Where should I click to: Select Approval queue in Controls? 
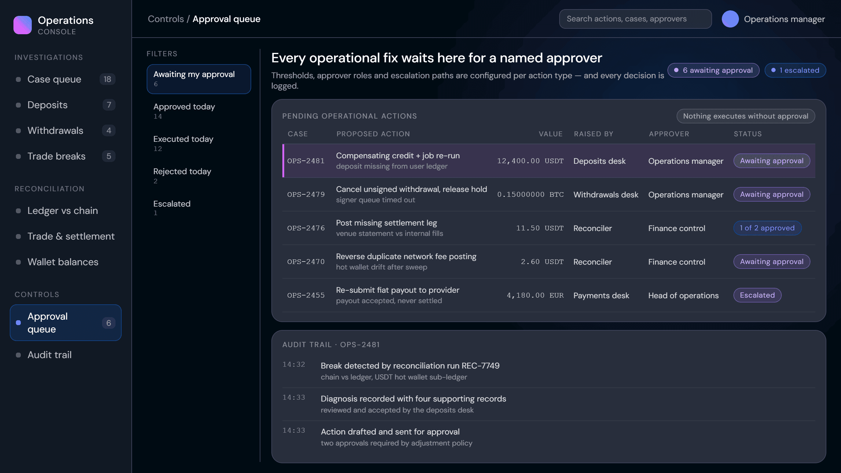tap(66, 323)
